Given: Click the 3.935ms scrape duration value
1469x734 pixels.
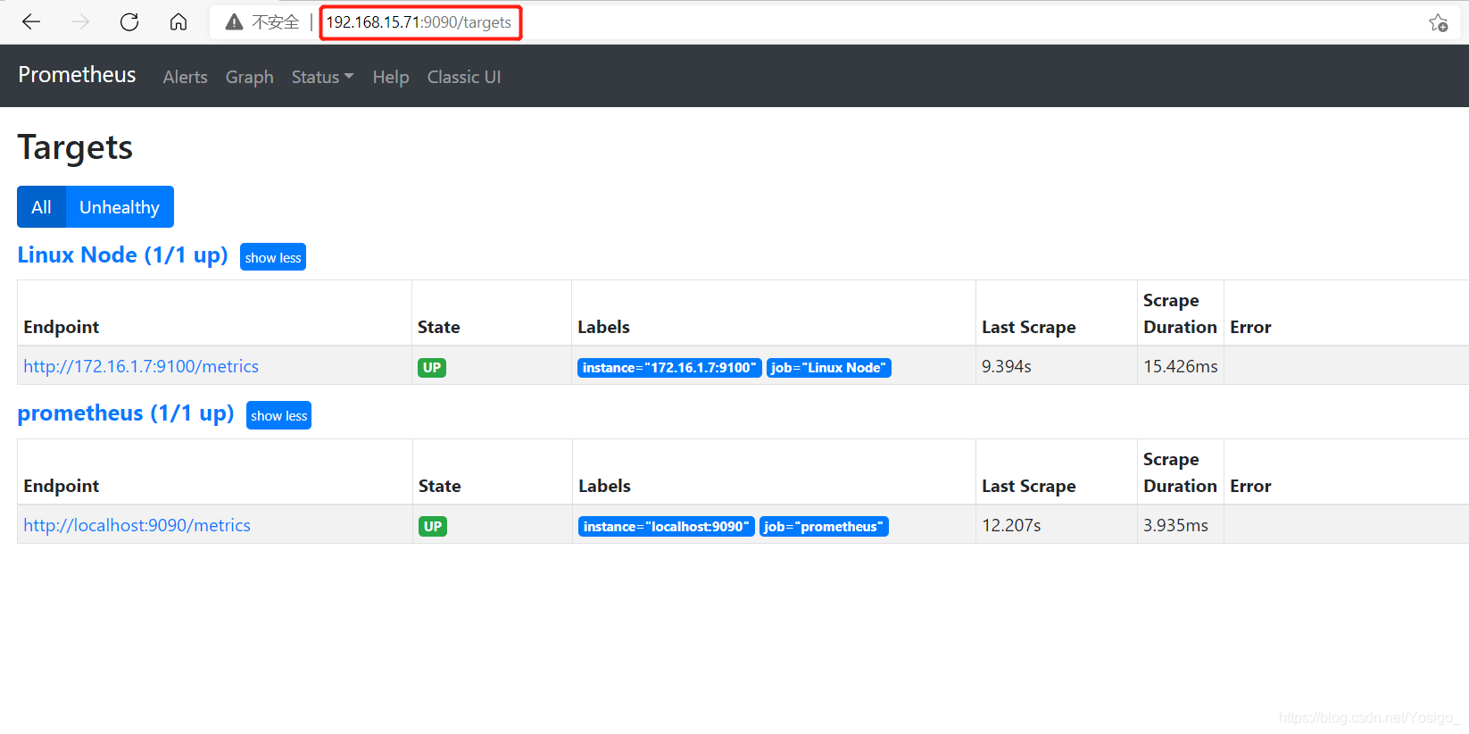Looking at the screenshot, I should pos(1175,525).
